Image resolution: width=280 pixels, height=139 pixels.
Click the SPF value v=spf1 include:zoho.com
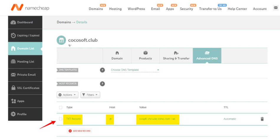[x=157, y=119]
